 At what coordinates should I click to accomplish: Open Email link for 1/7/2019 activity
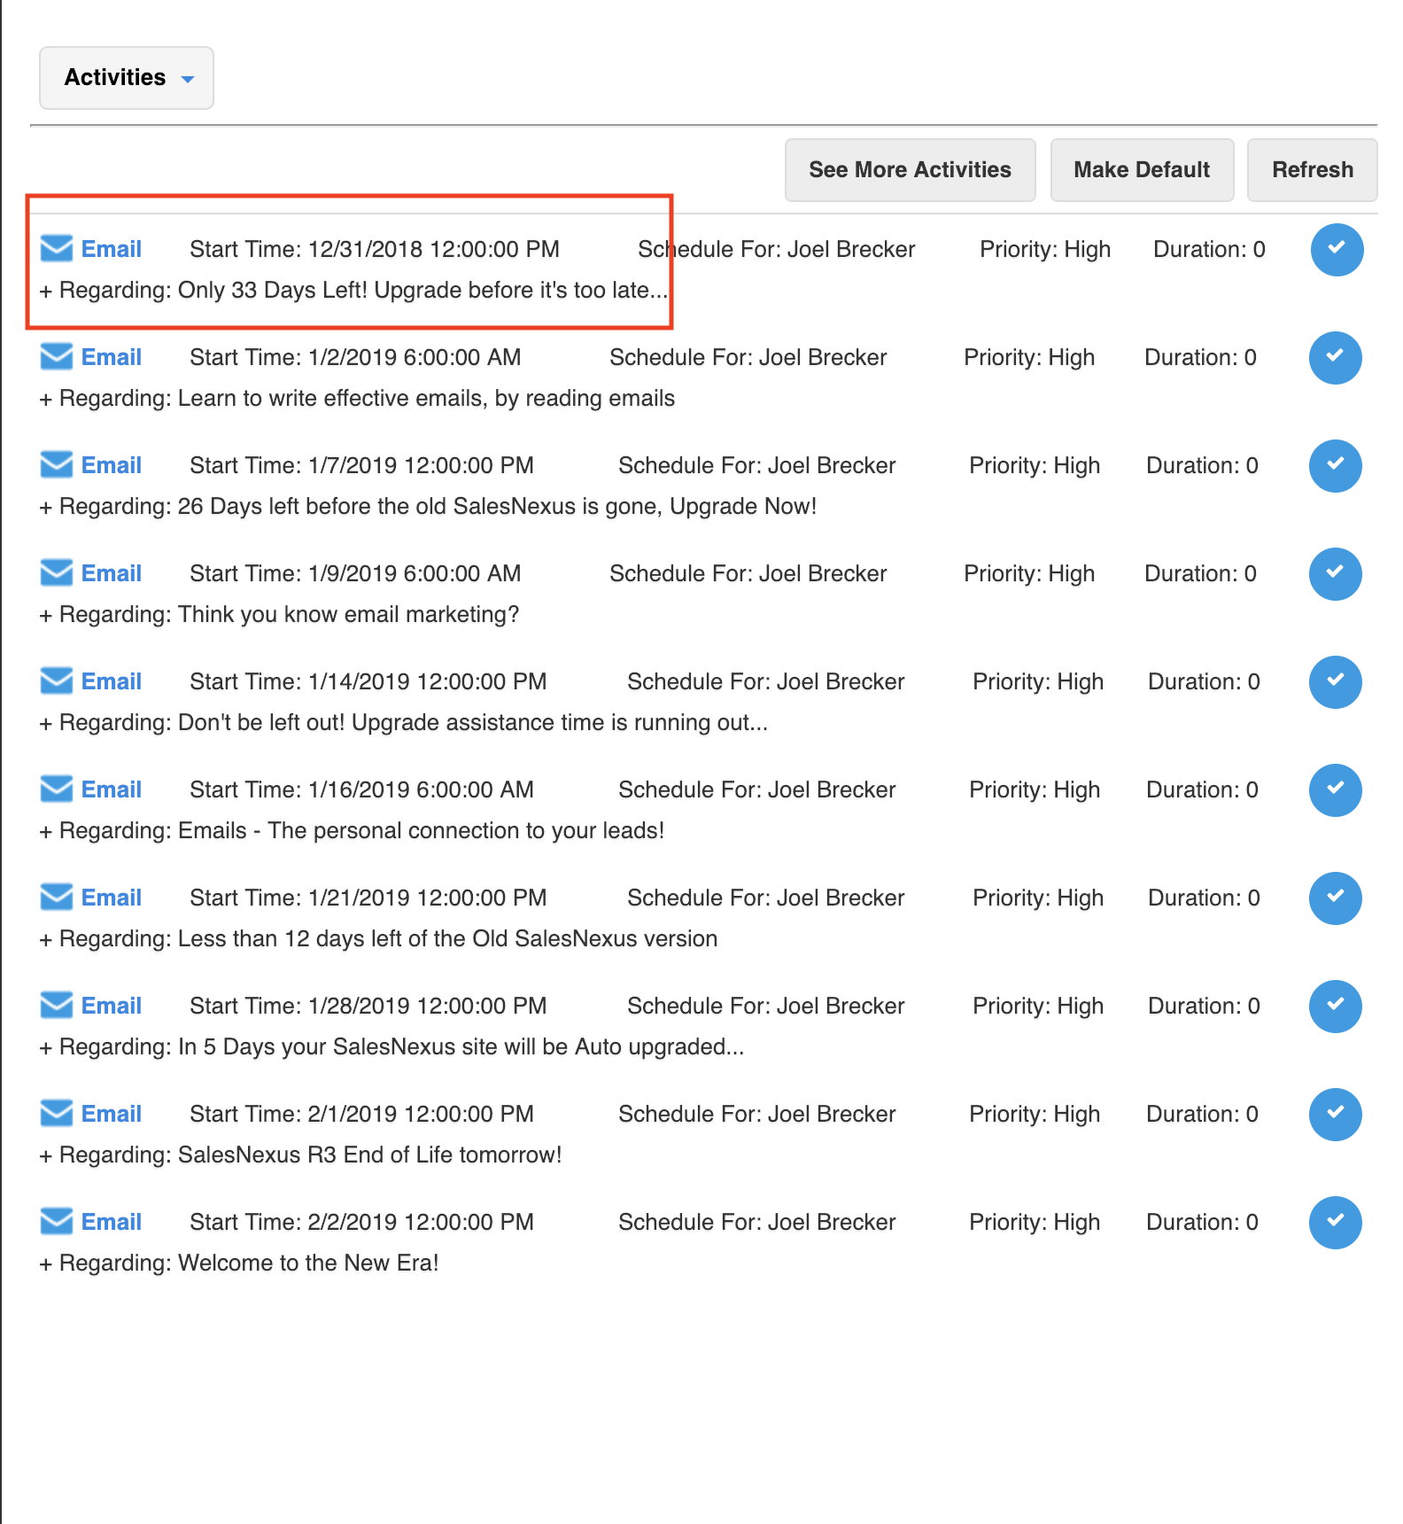coord(112,465)
